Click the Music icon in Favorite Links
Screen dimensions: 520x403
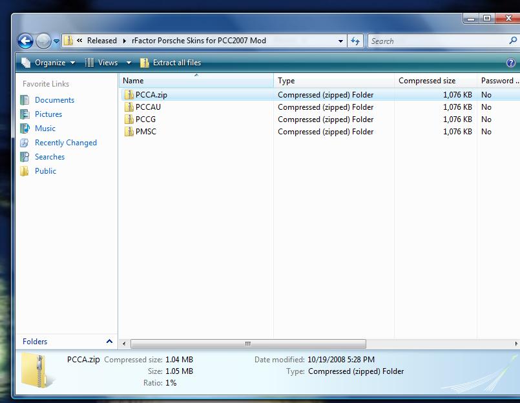point(25,129)
